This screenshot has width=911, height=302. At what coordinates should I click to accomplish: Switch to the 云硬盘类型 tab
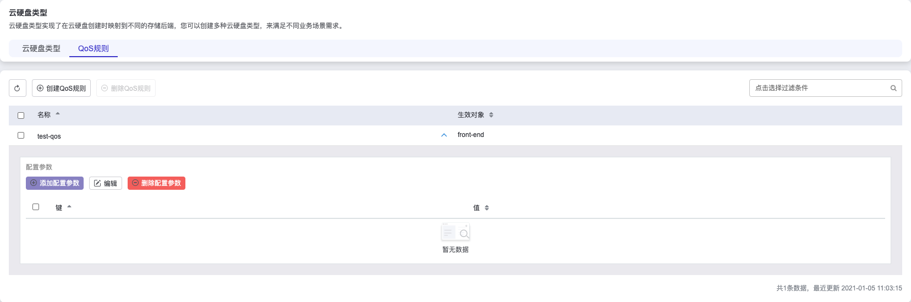(41, 48)
